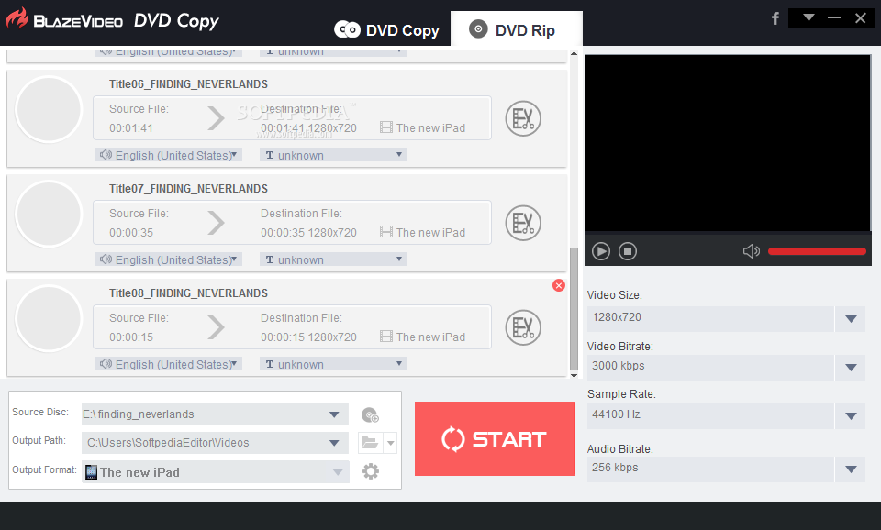Image resolution: width=881 pixels, height=530 pixels.
Task: Open edit/trim tool for Title08_FINDING_NEVERLANDS
Action: [523, 327]
